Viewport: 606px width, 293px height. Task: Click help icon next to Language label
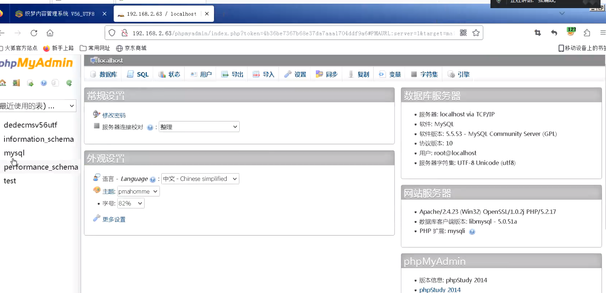coord(153,179)
